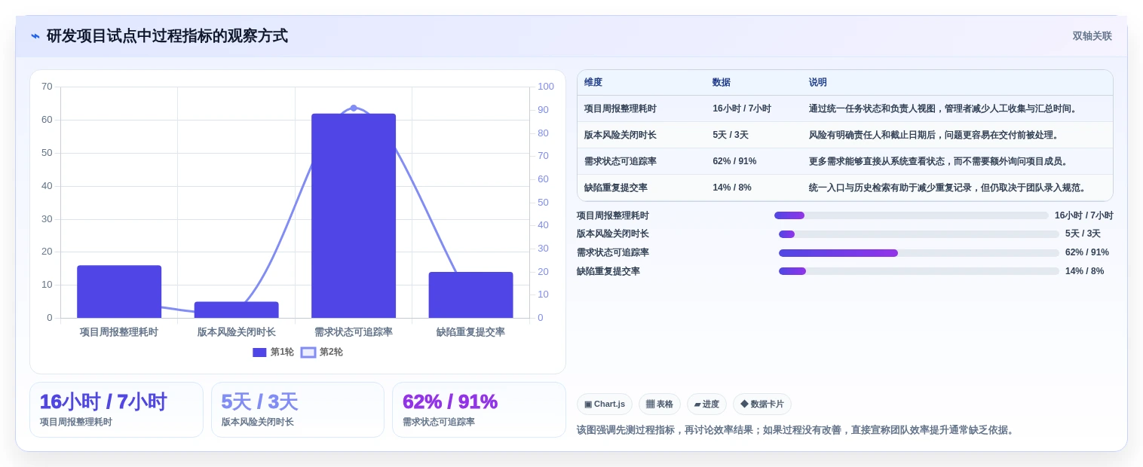Click the 项目周报整理耗时 x-axis label
Viewport: 1143px width, 467px height.
119,332
